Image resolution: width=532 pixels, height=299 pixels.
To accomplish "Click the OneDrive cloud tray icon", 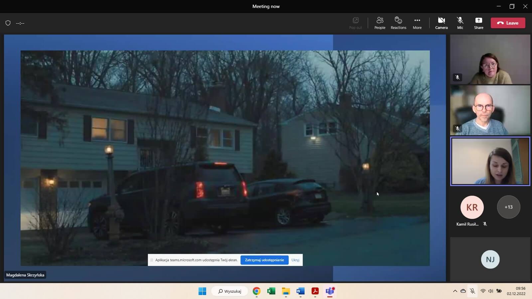I will [463, 291].
